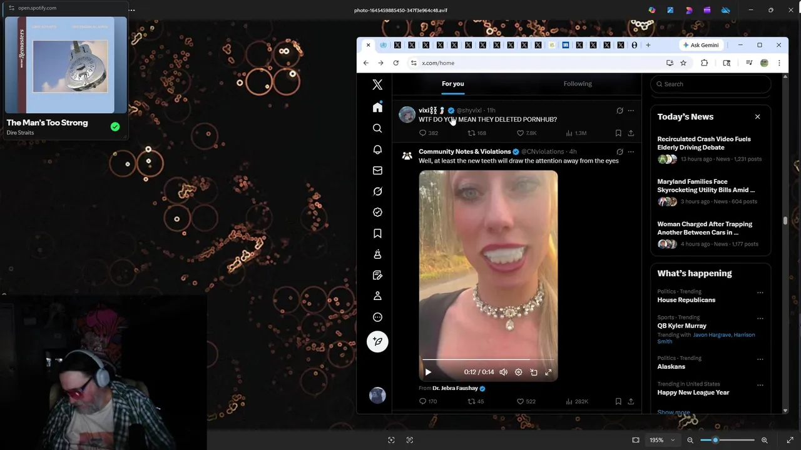The height and width of the screenshot is (450, 801).
Task: Open the More circle menu in the X sidebar
Action: [377, 317]
